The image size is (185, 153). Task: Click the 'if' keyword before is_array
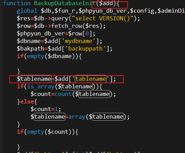(20, 86)
